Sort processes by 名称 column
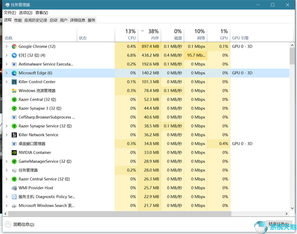Image resolution: width=297 pixels, height=234 pixels. [40, 35]
